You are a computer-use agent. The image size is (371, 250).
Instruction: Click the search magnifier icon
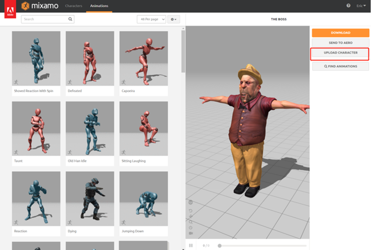click(x=70, y=19)
